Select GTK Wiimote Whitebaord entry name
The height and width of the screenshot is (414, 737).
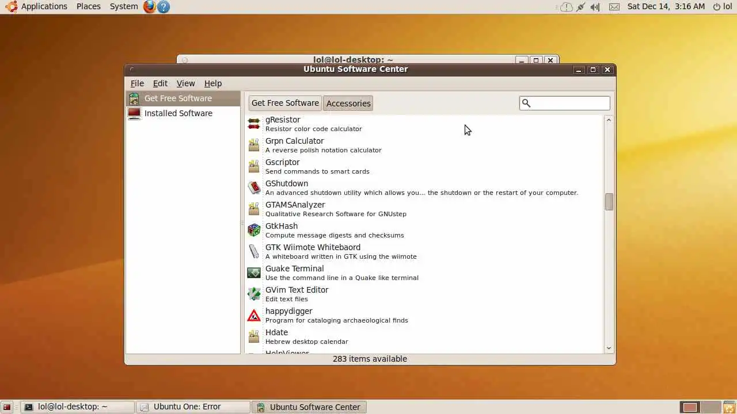point(313,247)
